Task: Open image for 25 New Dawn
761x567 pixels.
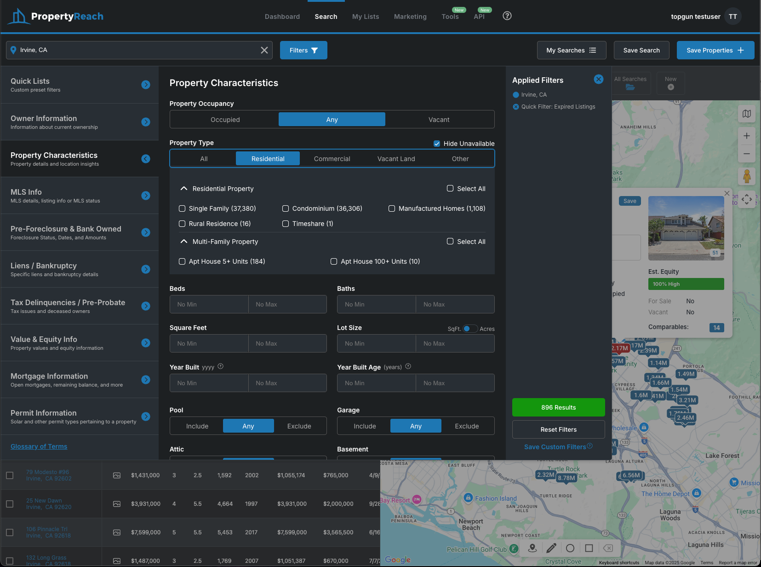Action: pyautogui.click(x=117, y=504)
